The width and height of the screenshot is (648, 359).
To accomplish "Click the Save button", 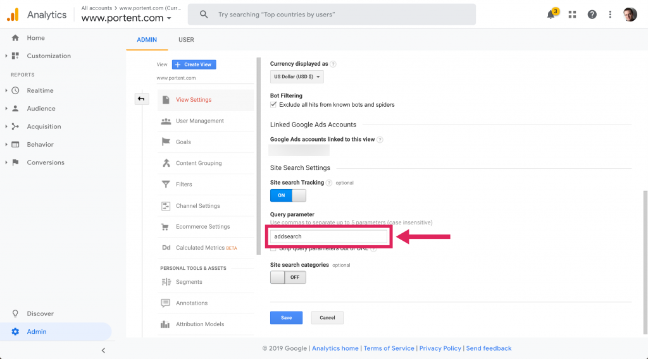I will pyautogui.click(x=287, y=318).
